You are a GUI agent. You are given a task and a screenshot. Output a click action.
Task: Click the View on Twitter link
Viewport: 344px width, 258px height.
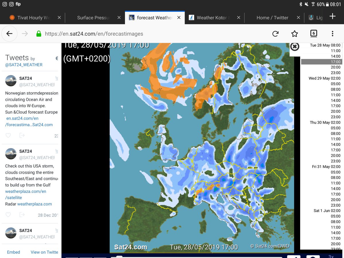pos(44,252)
